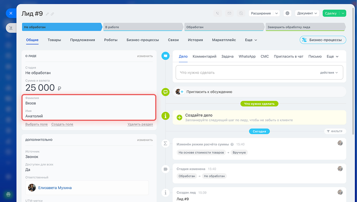The width and height of the screenshot is (357, 202).
Task: Switch to the Общие tab
Action: click(32, 40)
